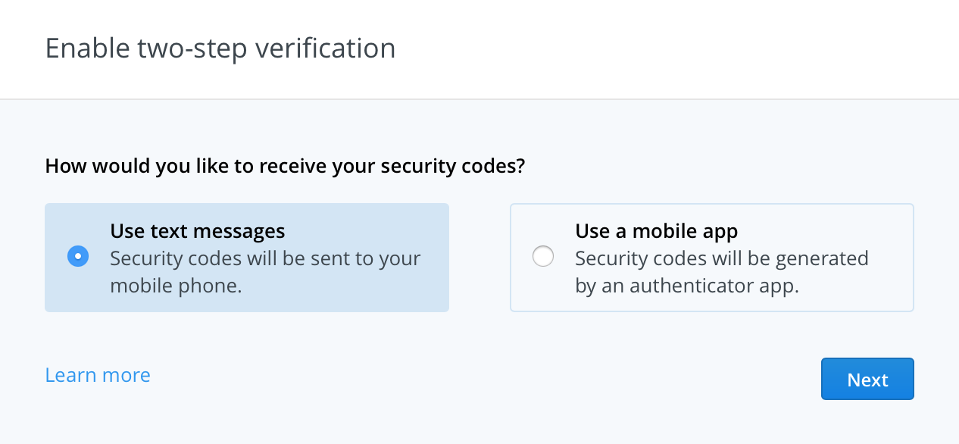Image resolution: width=959 pixels, height=444 pixels.
Task: Click the 'Enable two-step verification' title
Action: (220, 48)
